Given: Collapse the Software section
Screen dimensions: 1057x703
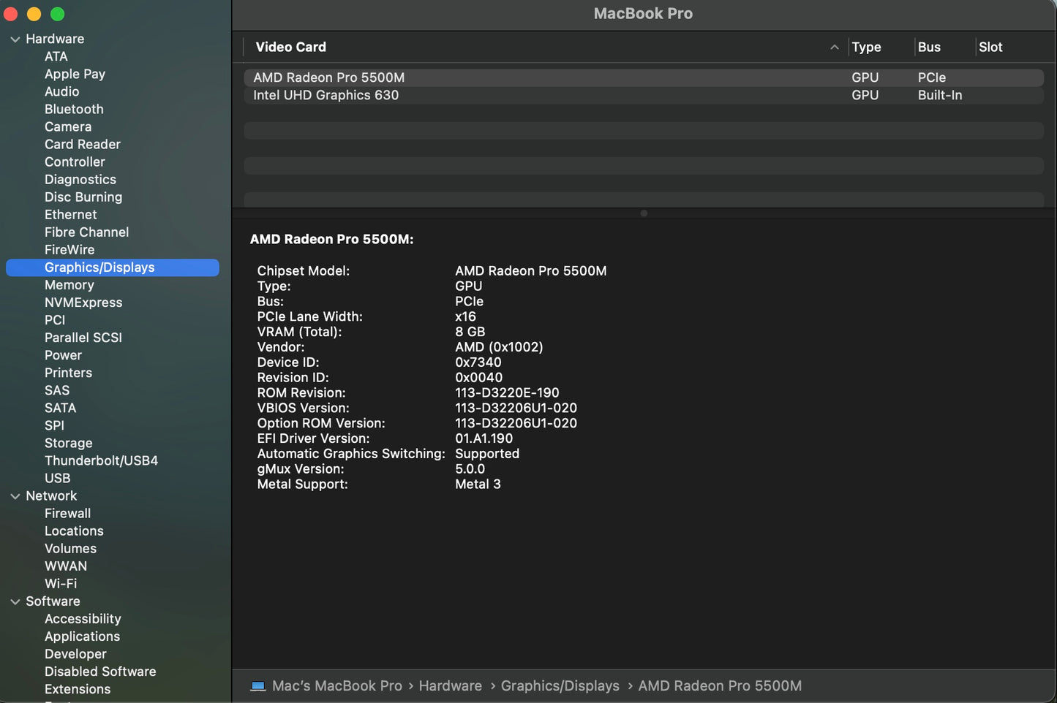Looking at the screenshot, I should coord(15,601).
